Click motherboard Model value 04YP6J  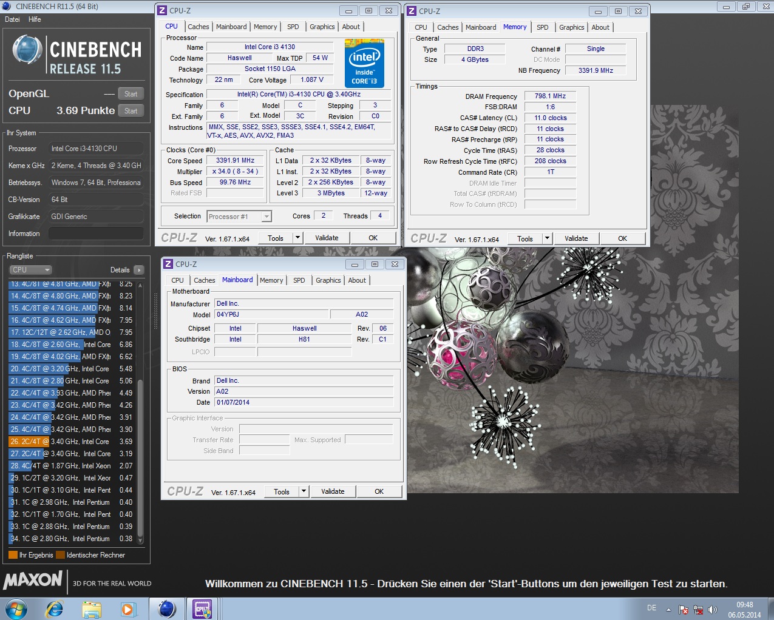click(x=271, y=314)
